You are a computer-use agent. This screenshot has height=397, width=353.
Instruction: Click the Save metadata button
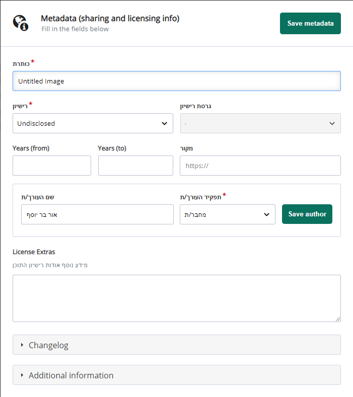(x=310, y=24)
